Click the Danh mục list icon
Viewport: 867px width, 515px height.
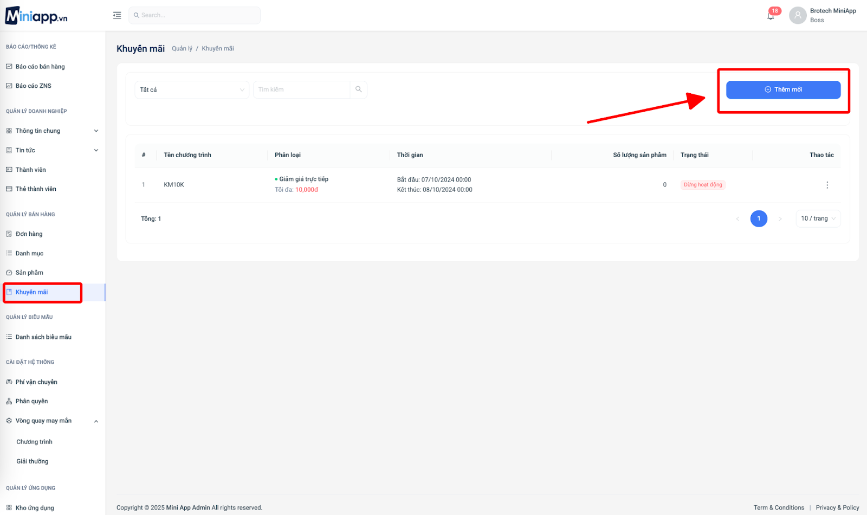[x=9, y=253]
